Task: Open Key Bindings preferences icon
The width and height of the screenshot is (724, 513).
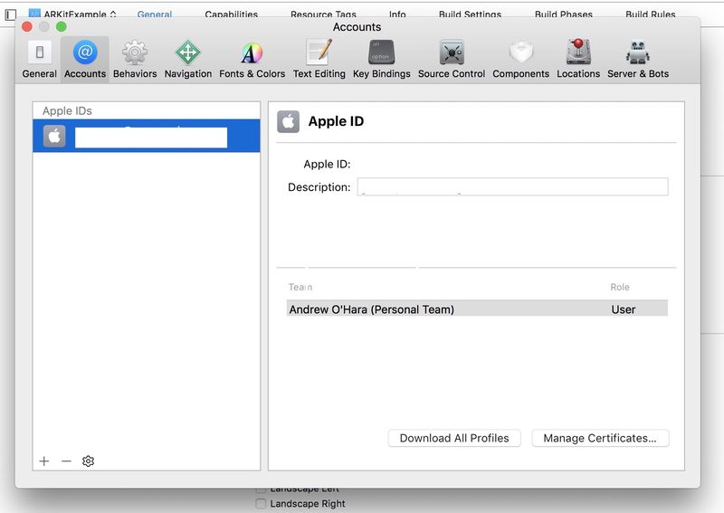Action: (381, 52)
